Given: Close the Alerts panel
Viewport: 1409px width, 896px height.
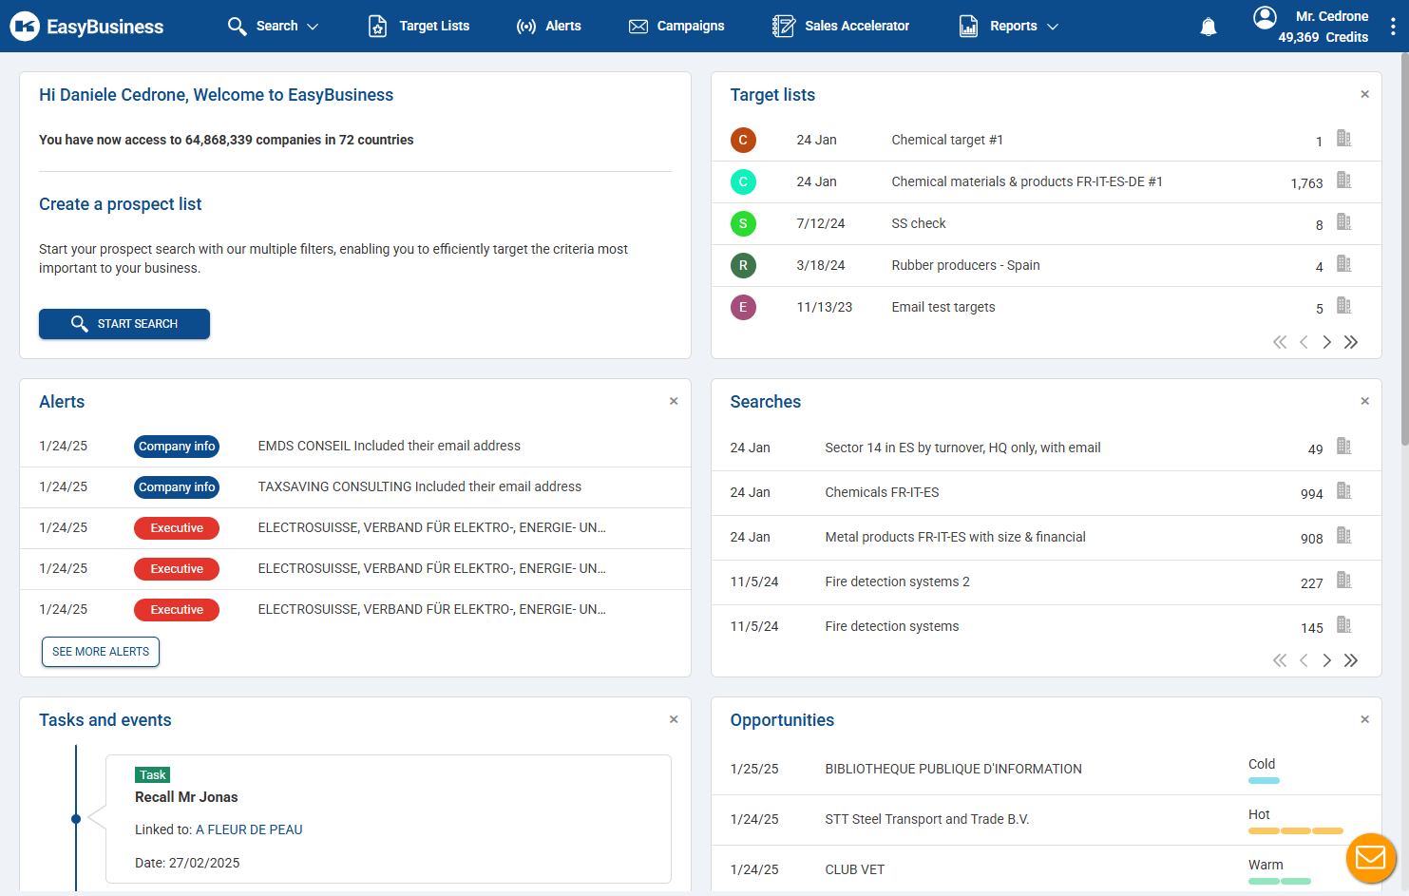Looking at the screenshot, I should coord(674,401).
